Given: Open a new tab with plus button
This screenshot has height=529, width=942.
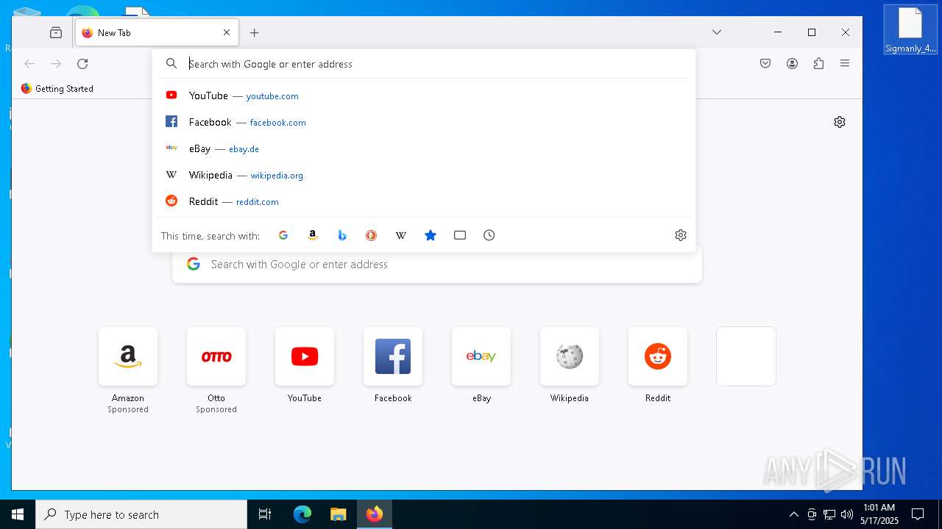Looking at the screenshot, I should tap(255, 32).
